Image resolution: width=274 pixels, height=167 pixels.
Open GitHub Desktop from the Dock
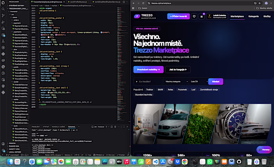pyautogui.click(x=239, y=162)
